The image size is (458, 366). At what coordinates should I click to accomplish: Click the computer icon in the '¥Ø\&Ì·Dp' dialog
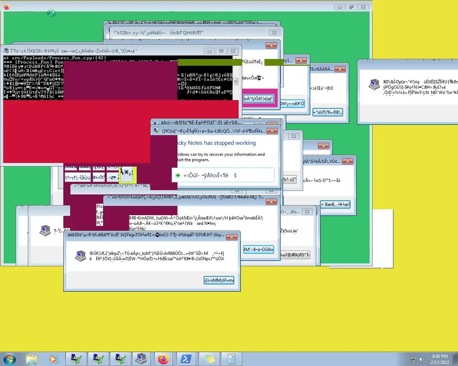tap(374, 84)
